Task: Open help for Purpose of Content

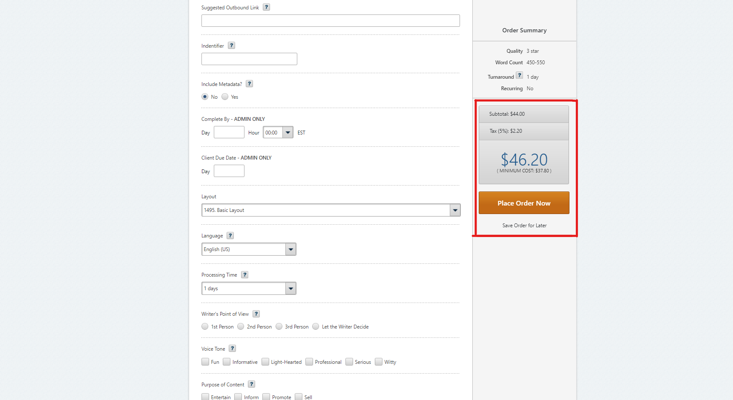Action: coord(251,384)
